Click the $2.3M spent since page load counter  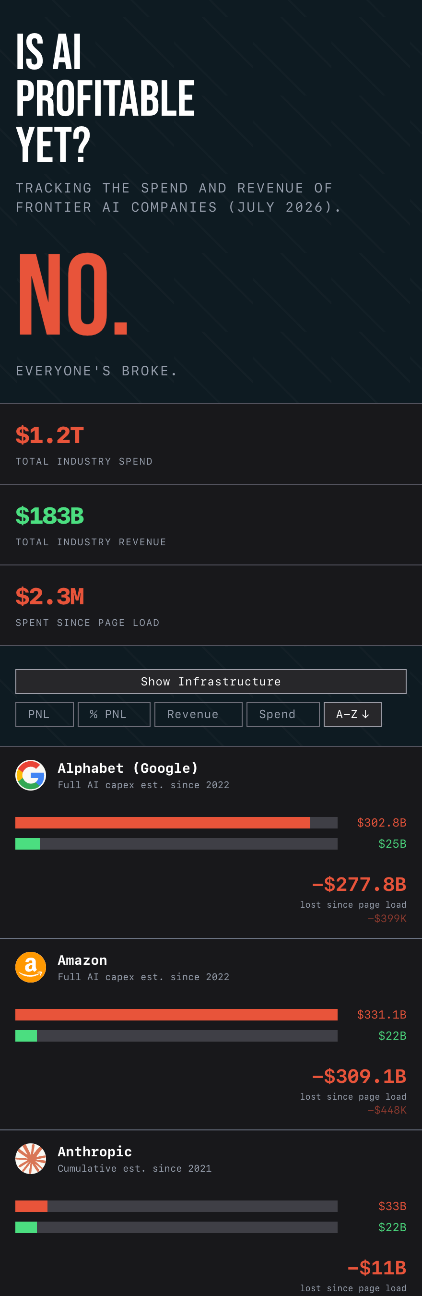point(50,596)
